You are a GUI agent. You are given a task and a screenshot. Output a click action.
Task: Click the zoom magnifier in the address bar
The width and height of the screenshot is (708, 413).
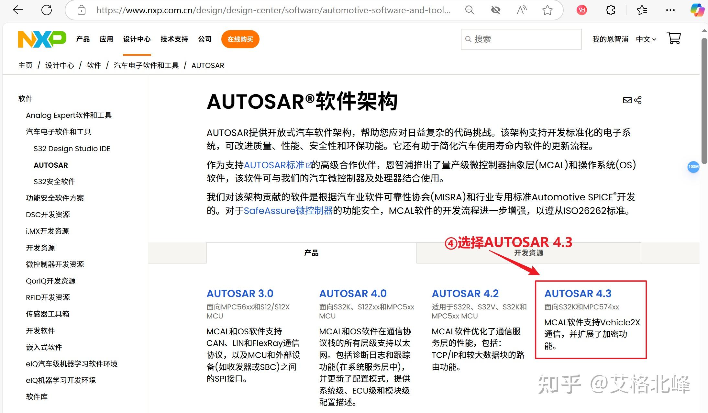coord(470,10)
